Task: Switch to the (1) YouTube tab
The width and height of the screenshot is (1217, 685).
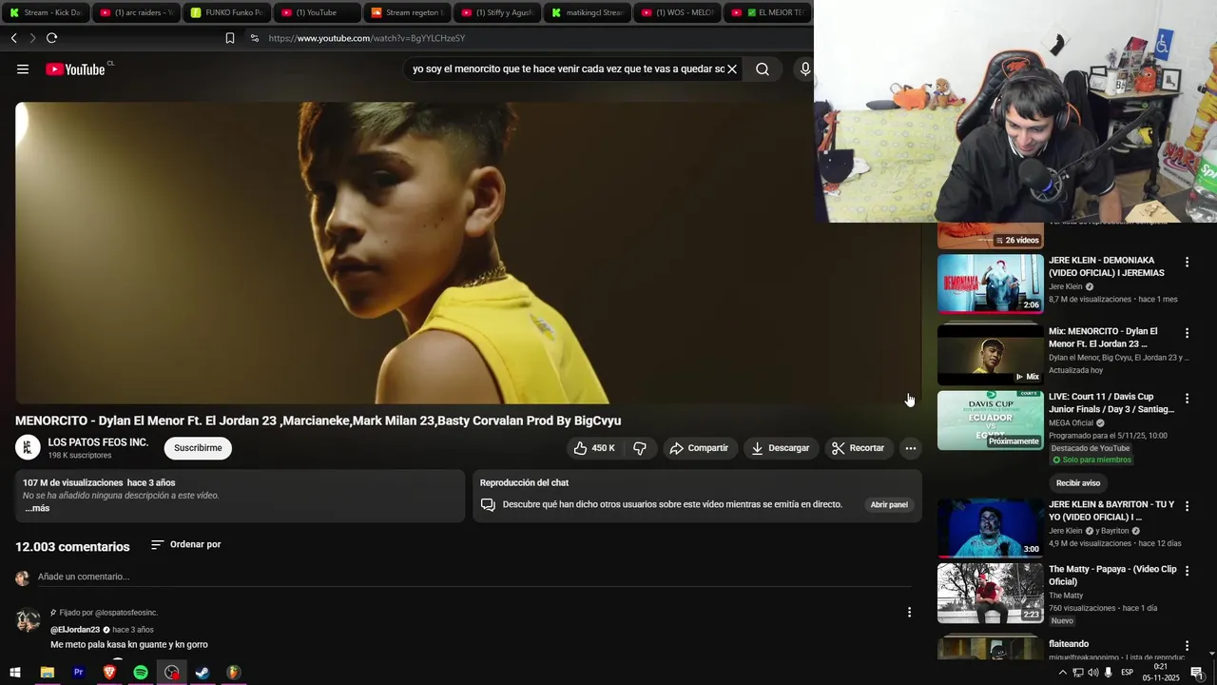Action: pos(318,12)
